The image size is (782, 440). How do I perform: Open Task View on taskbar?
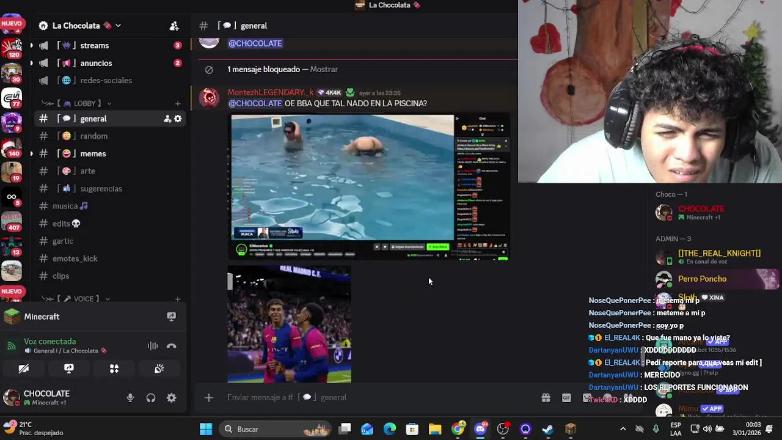point(345,429)
